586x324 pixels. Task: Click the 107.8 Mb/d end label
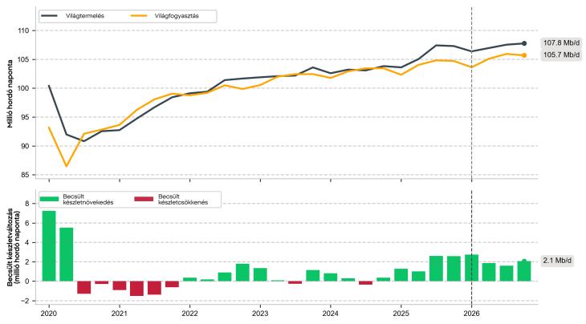[560, 43]
